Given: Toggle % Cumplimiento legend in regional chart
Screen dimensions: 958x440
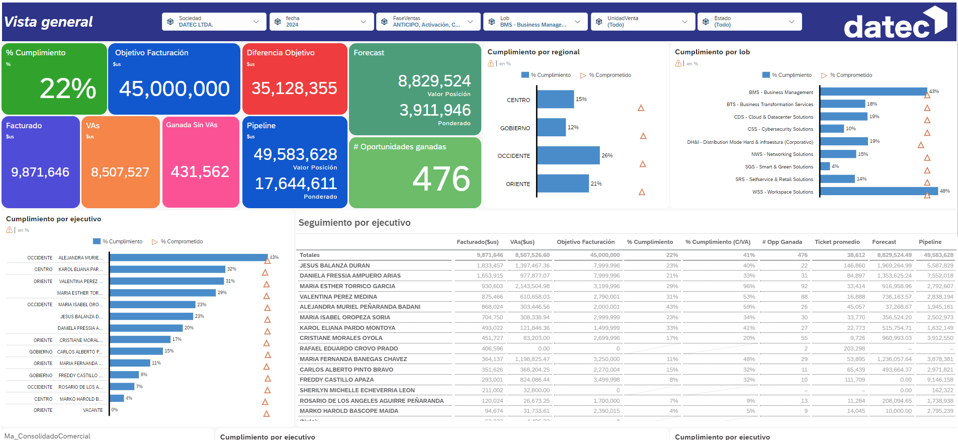Looking at the screenshot, I should 546,75.
